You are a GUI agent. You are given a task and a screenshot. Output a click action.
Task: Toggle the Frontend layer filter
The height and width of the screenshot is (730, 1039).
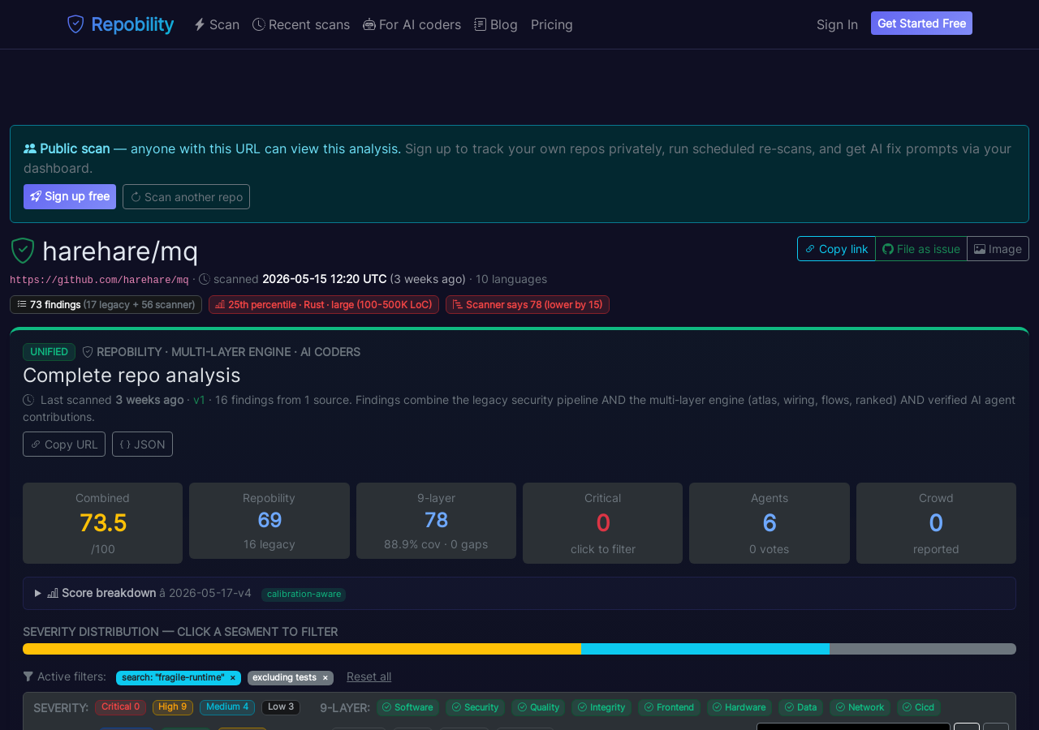[669, 707]
